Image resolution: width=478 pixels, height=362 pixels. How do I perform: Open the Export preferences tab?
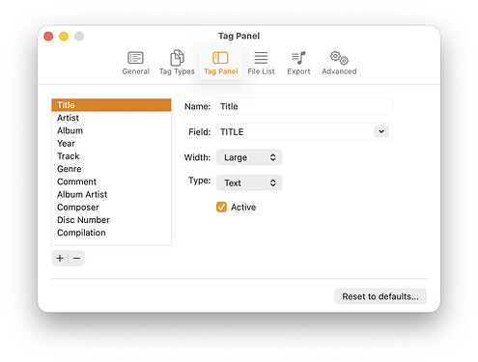coord(298,63)
